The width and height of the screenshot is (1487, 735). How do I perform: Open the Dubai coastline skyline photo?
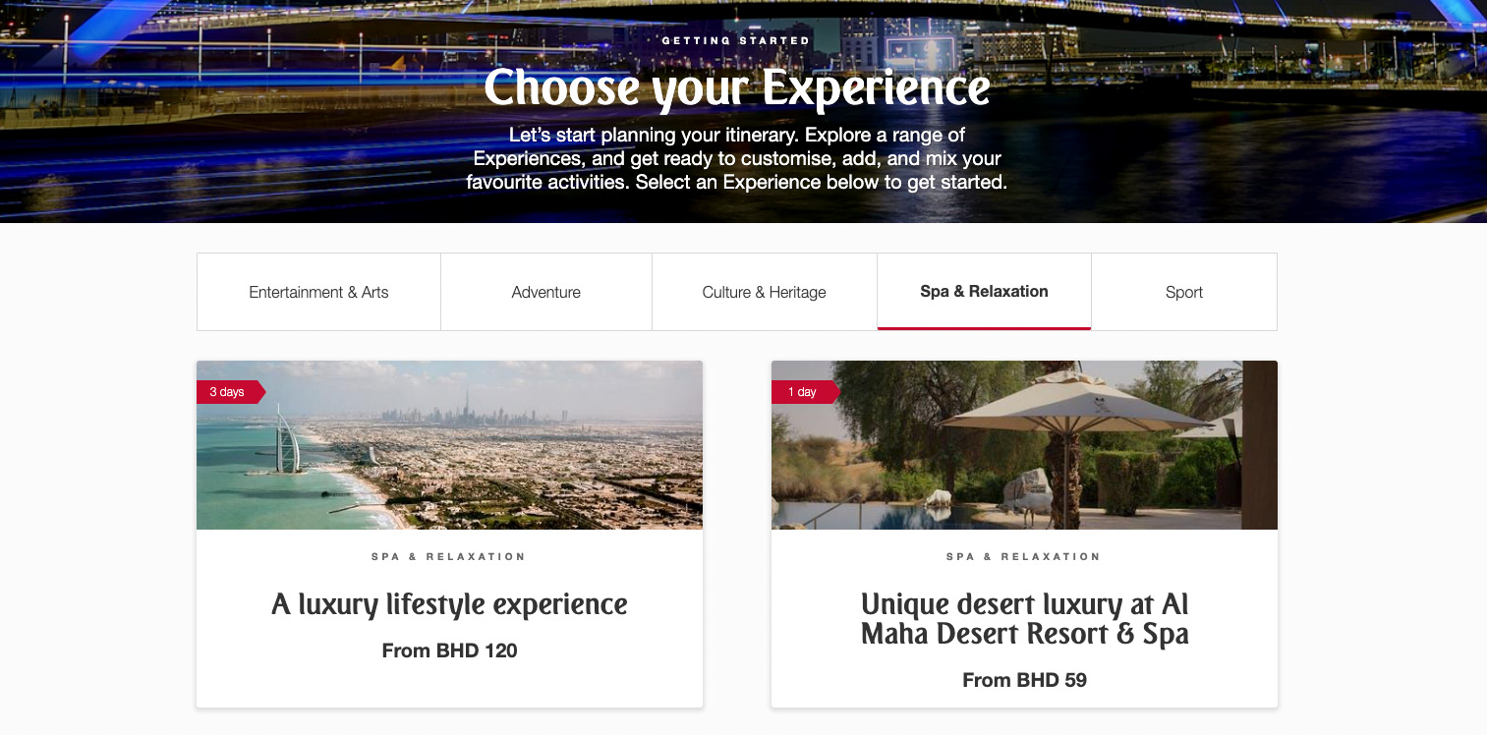449,445
